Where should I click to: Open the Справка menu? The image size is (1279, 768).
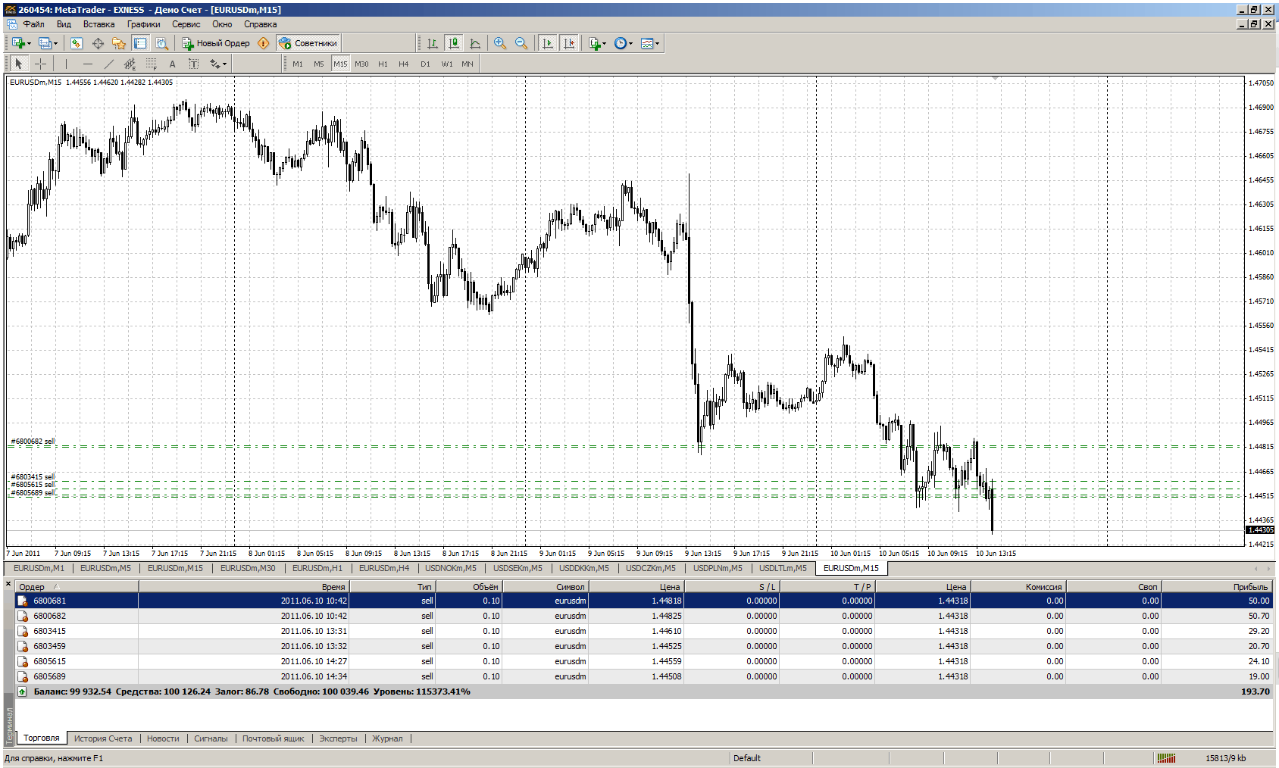[260, 24]
